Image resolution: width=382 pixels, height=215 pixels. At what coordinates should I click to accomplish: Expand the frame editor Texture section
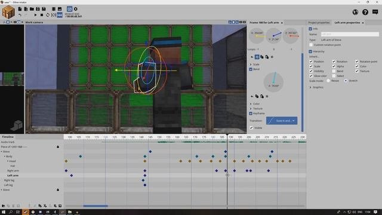(x=251, y=109)
